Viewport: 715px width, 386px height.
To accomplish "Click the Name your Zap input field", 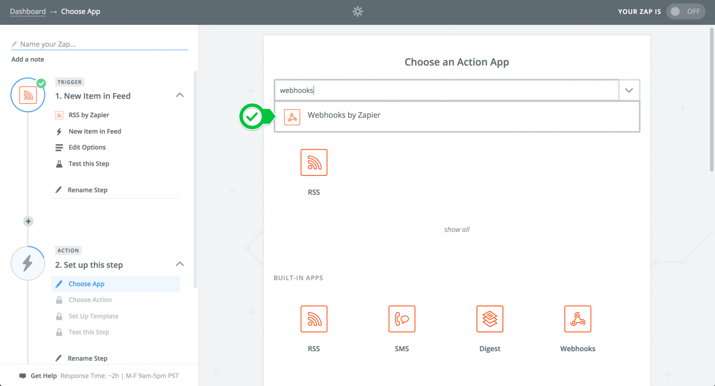I will (x=100, y=44).
